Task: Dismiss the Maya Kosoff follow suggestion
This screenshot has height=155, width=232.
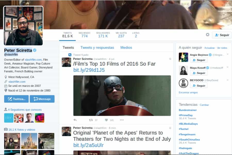Action: point(228,67)
